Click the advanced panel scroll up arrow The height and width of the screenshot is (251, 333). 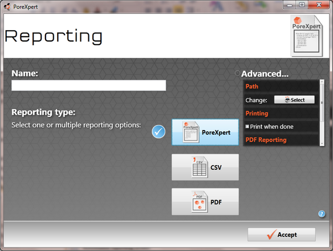[322, 82]
